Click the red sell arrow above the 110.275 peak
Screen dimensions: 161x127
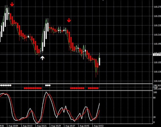12,4
